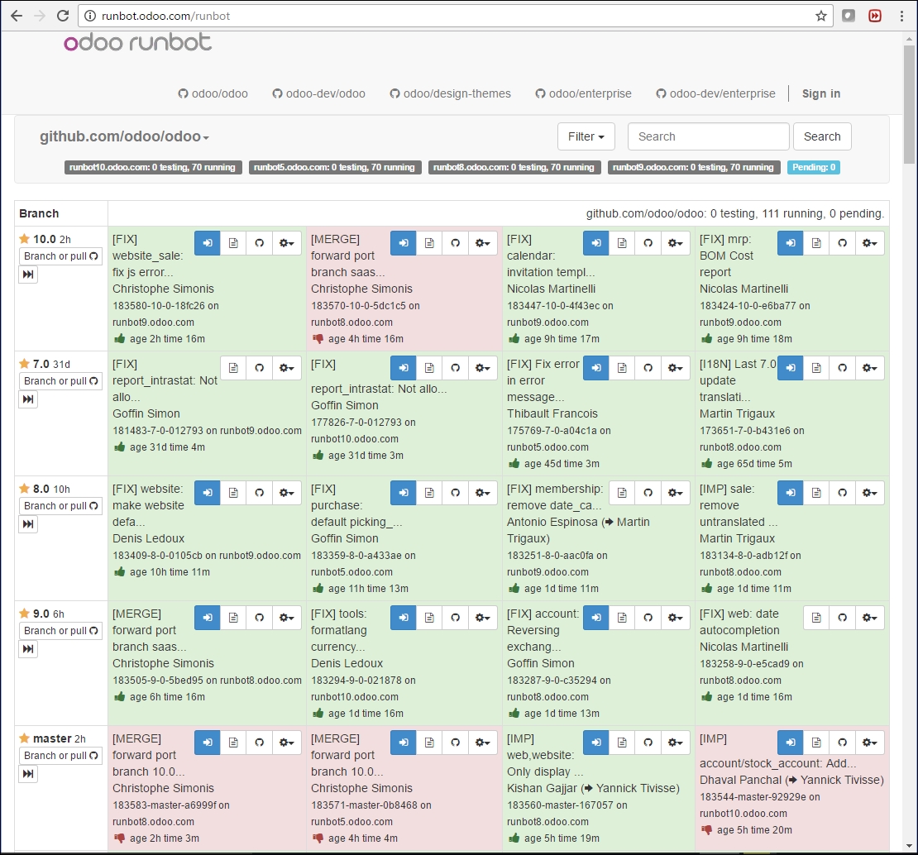Open log file of build 173651-7-0-b431e6
The width and height of the screenshot is (918, 855).
(x=816, y=367)
